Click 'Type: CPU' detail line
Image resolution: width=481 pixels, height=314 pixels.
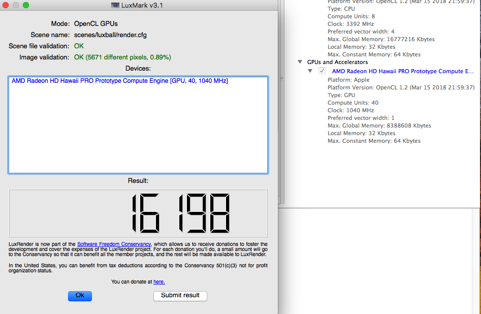341,9
